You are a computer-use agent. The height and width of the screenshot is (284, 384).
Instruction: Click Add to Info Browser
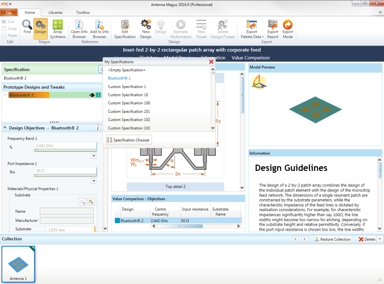[x=99, y=29]
